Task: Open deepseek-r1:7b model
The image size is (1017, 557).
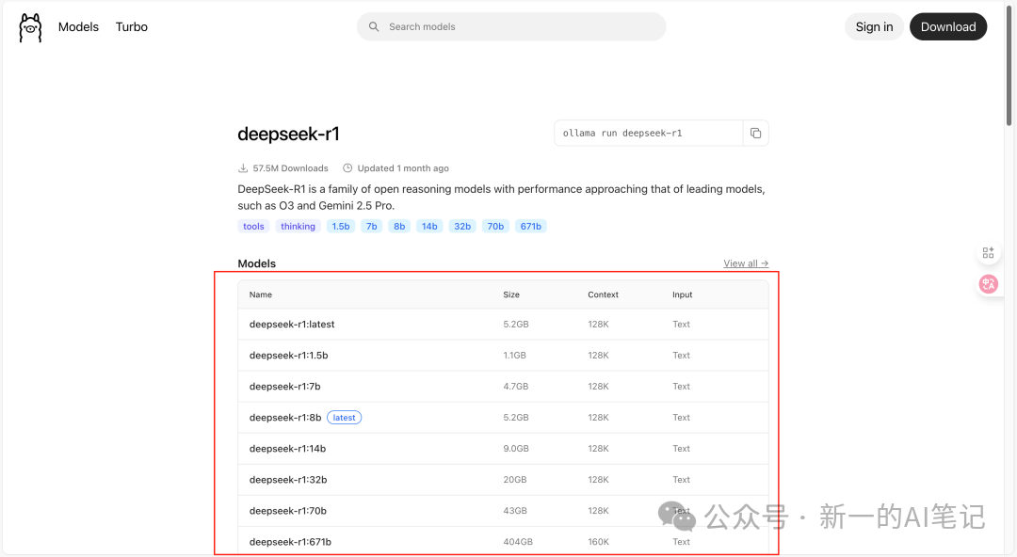Action: coord(284,387)
